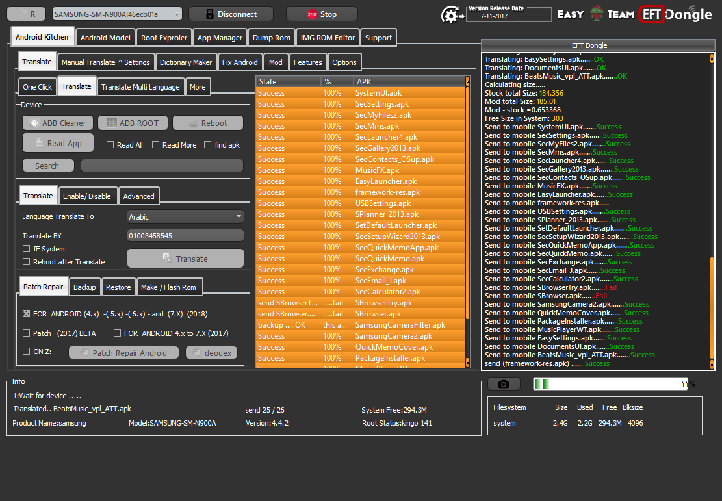This screenshot has width=722, height=501.
Task: Switch to the Dump Rom tab
Action: [271, 38]
